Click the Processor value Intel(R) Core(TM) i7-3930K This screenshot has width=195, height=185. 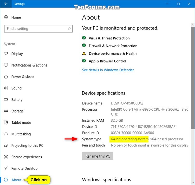point(149,112)
